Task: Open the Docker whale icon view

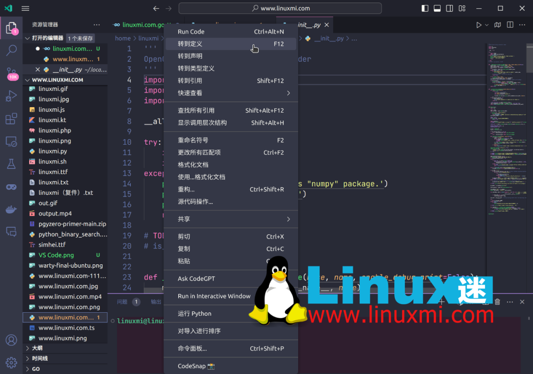Action: tap(11, 209)
